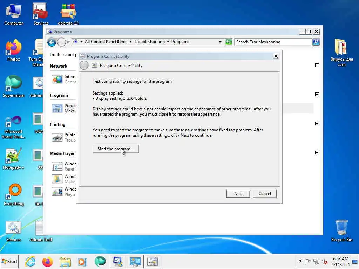Open Windows Media Player DVD troubleshooter icon
This screenshot has width=359, height=269.
pos(57,192)
